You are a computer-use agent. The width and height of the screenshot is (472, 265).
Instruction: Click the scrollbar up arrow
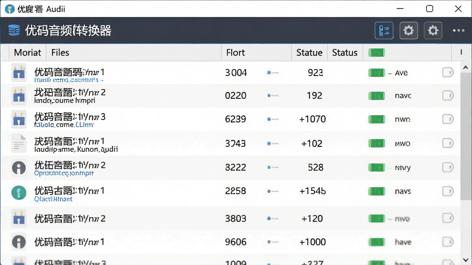pyautogui.click(x=466, y=67)
